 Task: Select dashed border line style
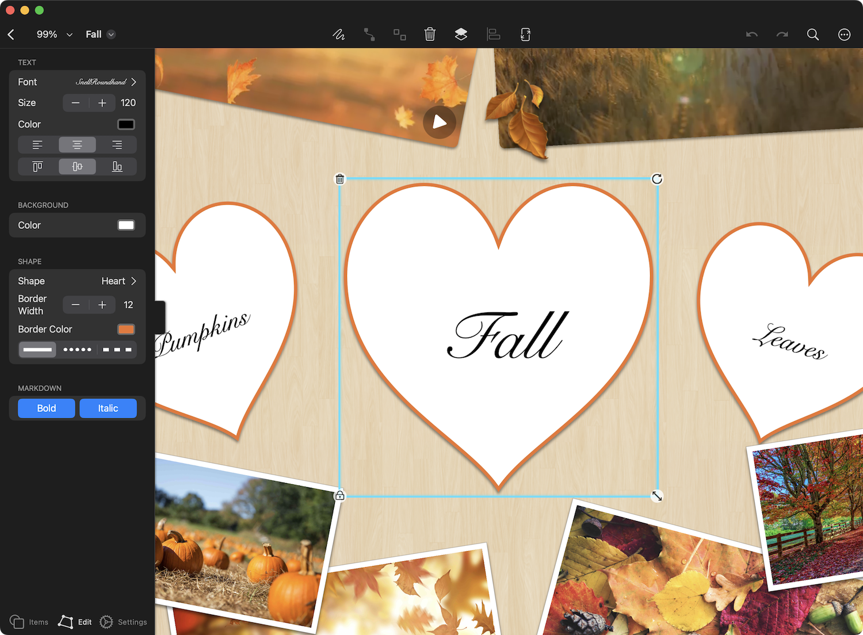[117, 350]
